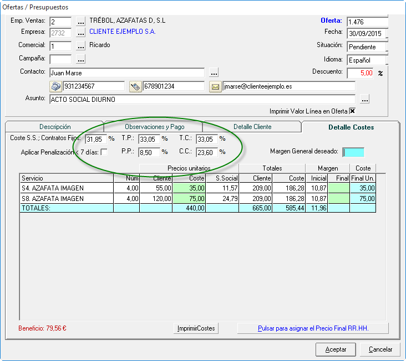This screenshot has height=361, width=406.
Task: Click Coste S.S. Contratos Fijos field 31,85
Action: [x=96, y=140]
